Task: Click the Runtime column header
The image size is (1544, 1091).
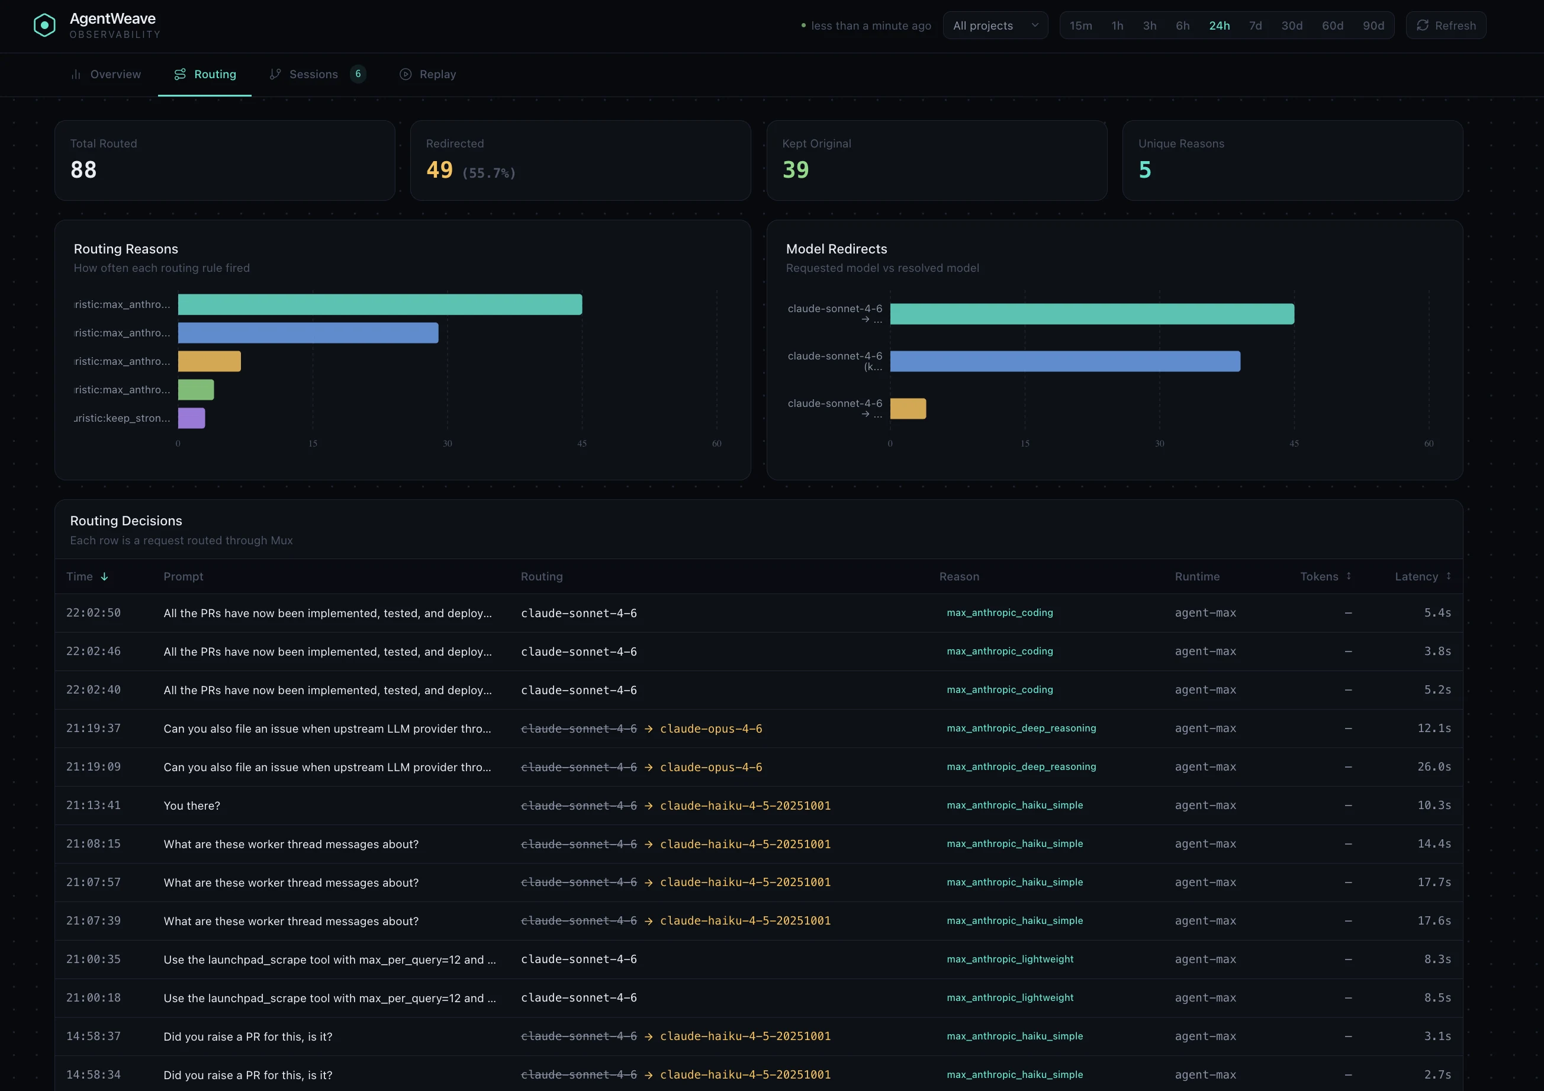Action: tap(1197, 576)
